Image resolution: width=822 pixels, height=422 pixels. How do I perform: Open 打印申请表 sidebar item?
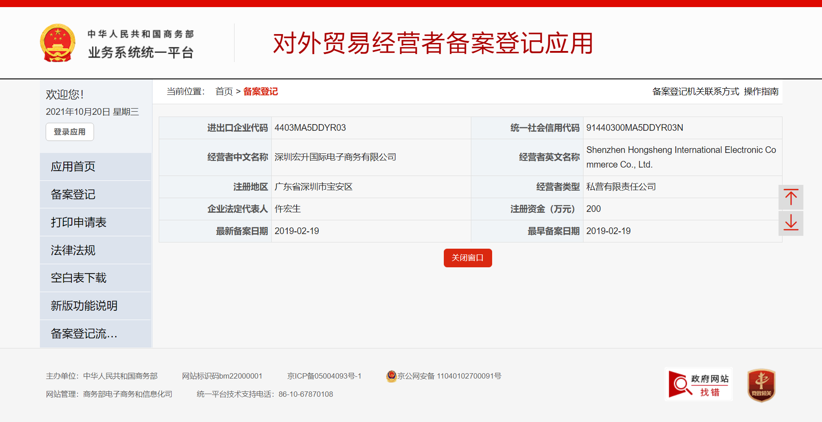96,223
